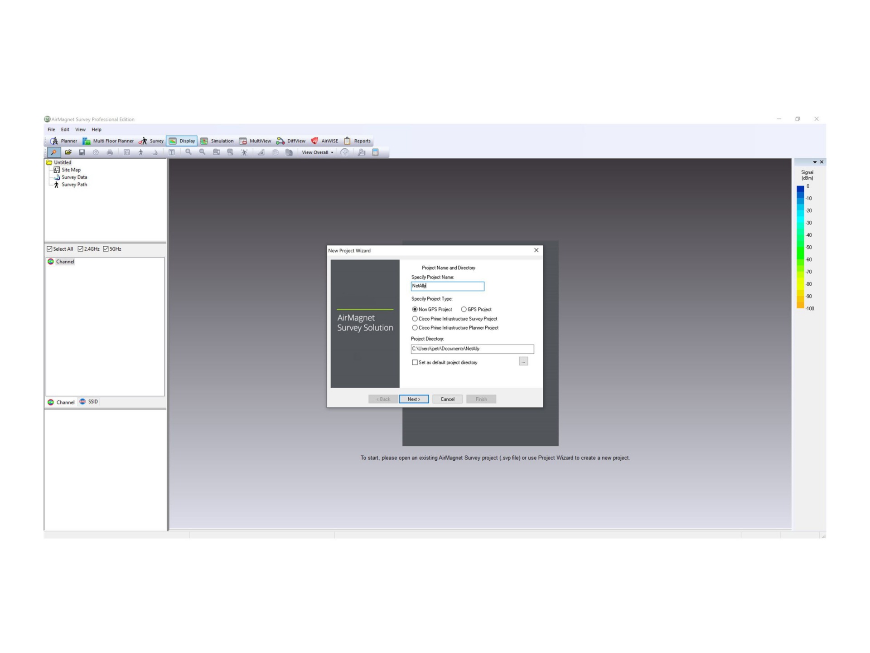Screen dimensions: 870x653
Task: Click the save floppy disk icon
Action: (82, 152)
